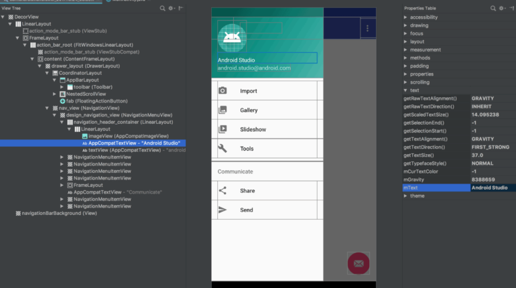The width and height of the screenshot is (516, 288).
Task: Expand the toolbar (Toolbar) node
Action: (x=62, y=87)
